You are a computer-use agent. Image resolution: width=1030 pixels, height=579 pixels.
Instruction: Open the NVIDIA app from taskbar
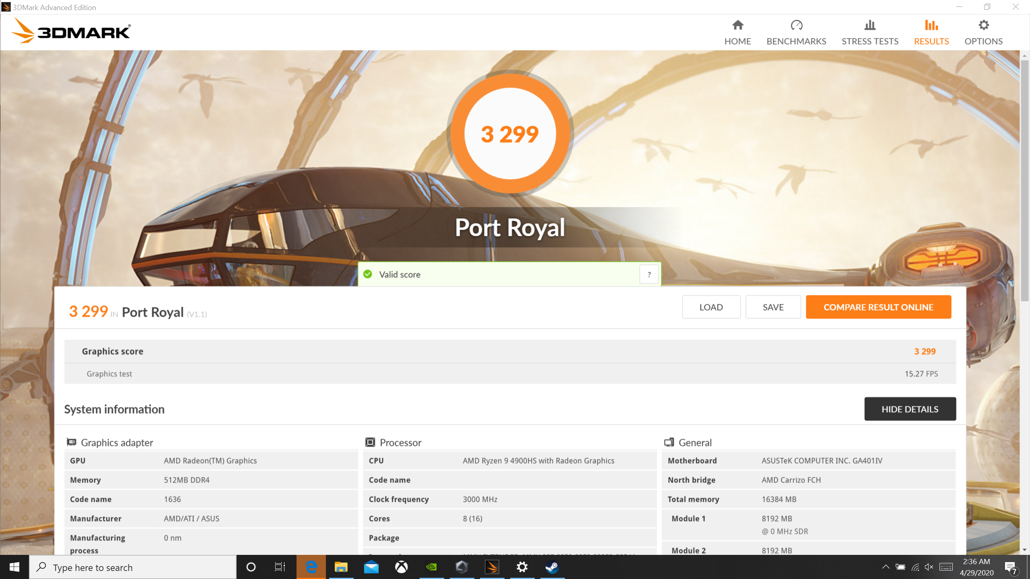431,567
